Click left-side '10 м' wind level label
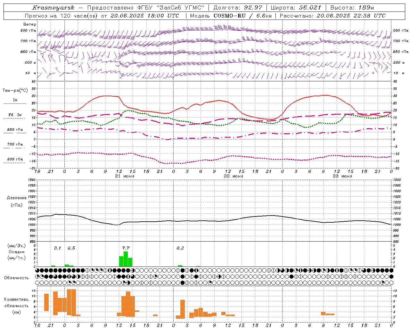This screenshot has height=328, width=410. point(31,73)
